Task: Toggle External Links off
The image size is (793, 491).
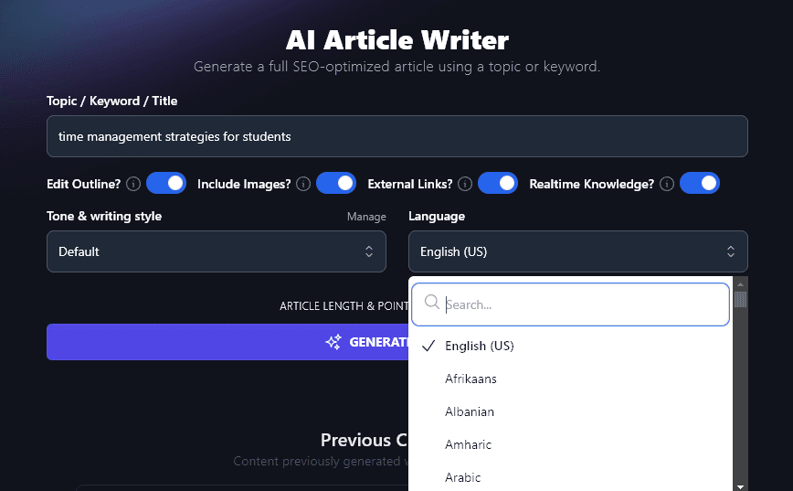Action: pos(498,184)
